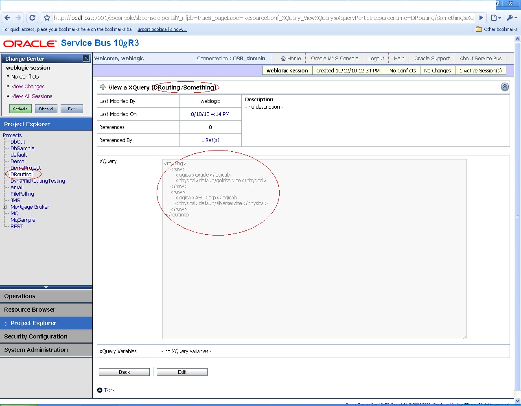Viewport: 521px width, 406px height.
Task: Collapse the Change Center panel
Action: click(x=86, y=59)
